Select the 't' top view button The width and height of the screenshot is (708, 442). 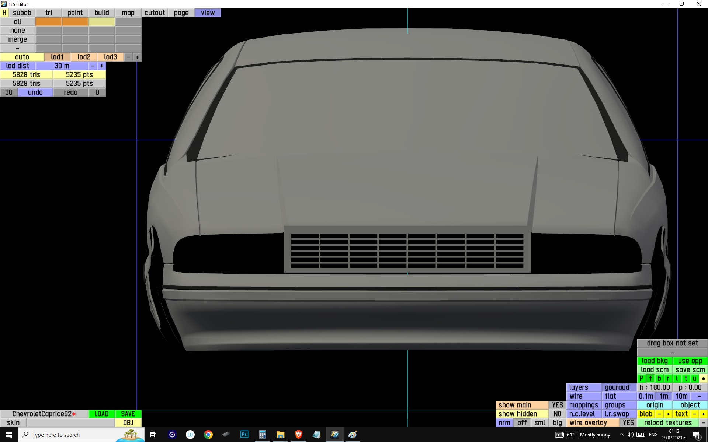[686, 379]
